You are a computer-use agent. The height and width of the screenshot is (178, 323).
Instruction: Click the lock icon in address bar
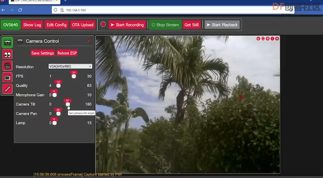(x=62, y=10)
